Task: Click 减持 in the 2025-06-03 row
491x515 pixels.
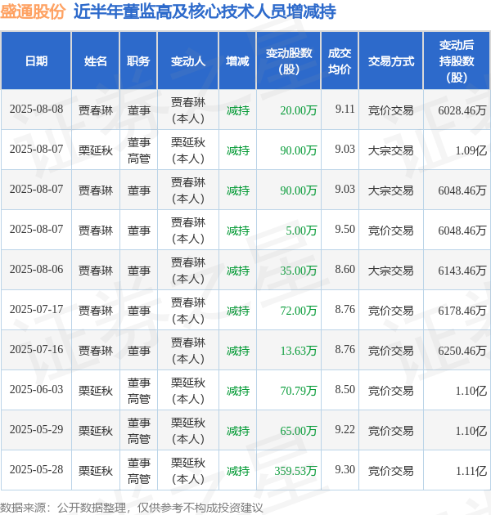Action: point(238,391)
